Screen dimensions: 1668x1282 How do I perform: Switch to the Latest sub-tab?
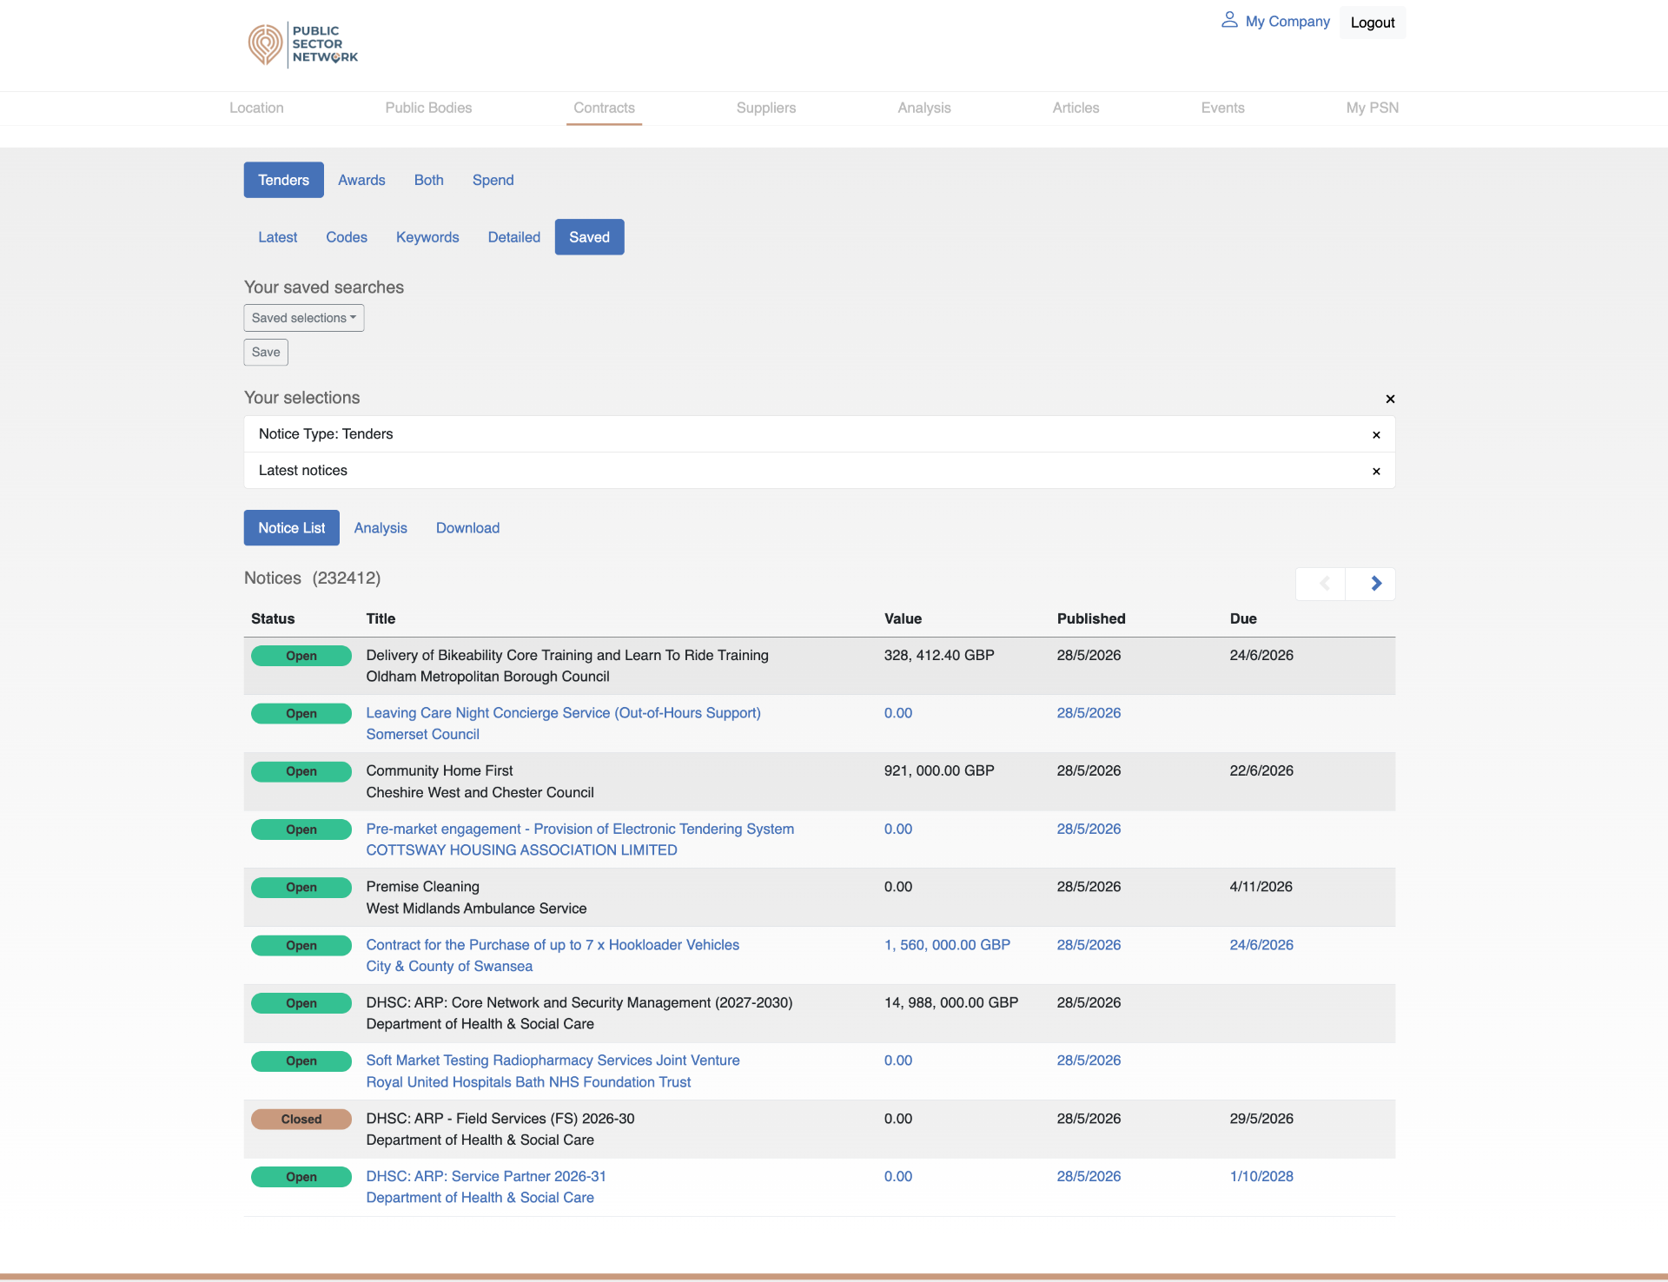point(278,237)
